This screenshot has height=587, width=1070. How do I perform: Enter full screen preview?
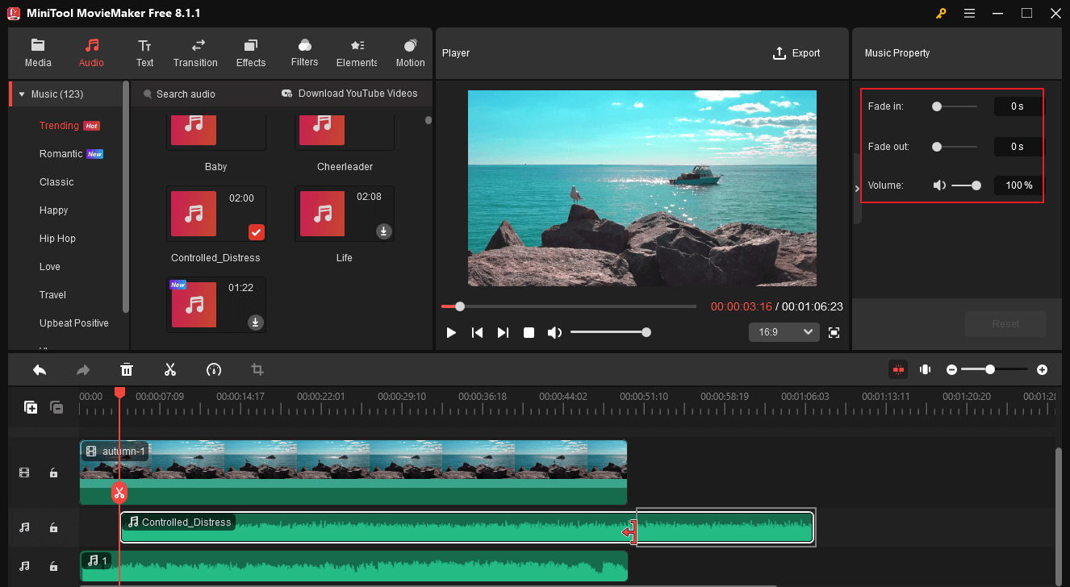[x=834, y=332]
